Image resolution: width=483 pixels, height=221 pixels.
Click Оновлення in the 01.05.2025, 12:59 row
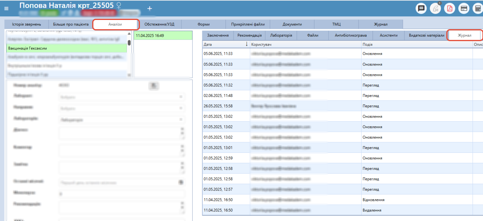372,158
